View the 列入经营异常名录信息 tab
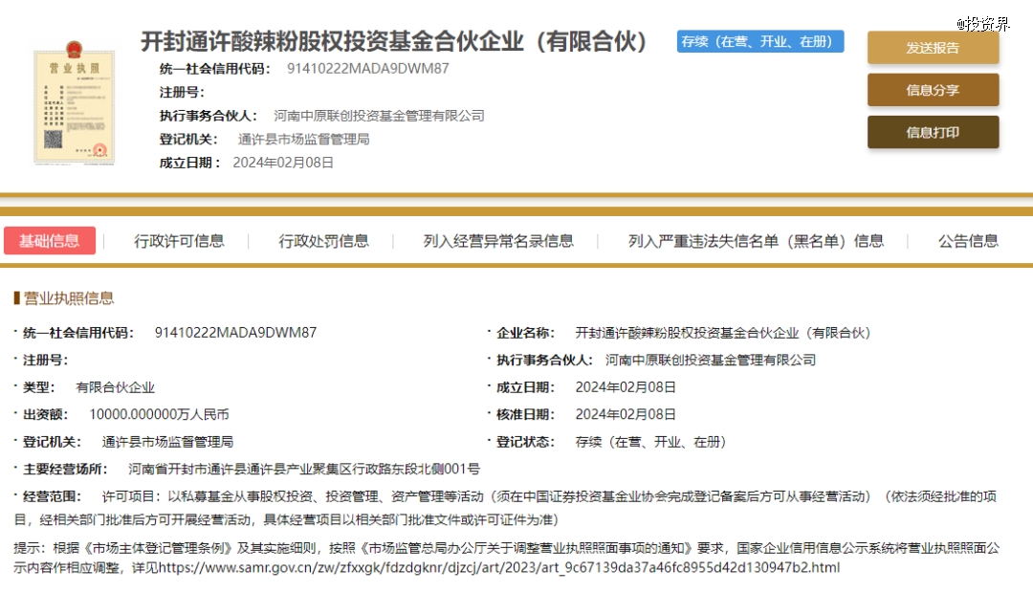This screenshot has width=1033, height=593. pyautogui.click(x=498, y=241)
